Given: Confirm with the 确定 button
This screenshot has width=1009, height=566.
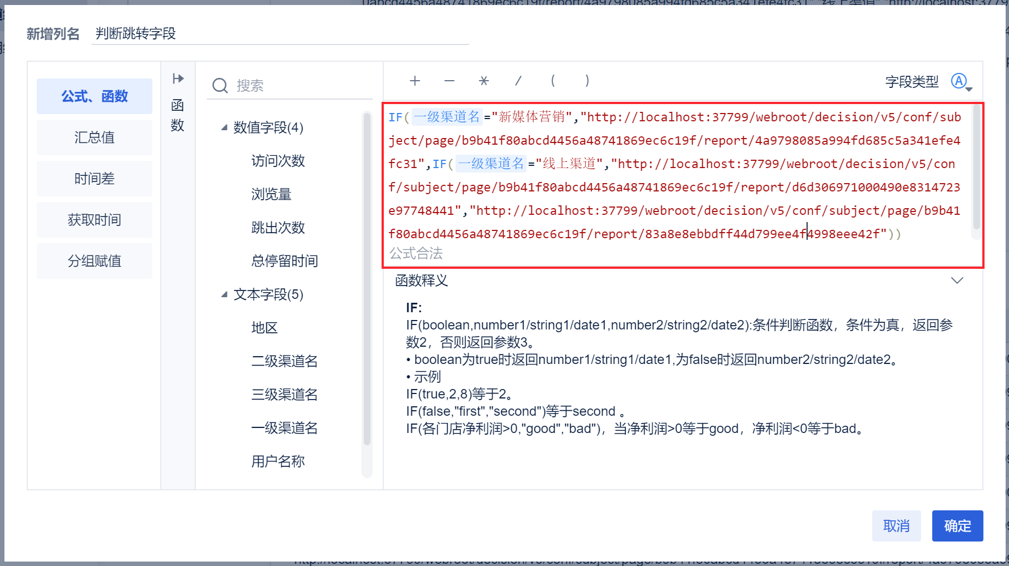Looking at the screenshot, I should [x=958, y=526].
